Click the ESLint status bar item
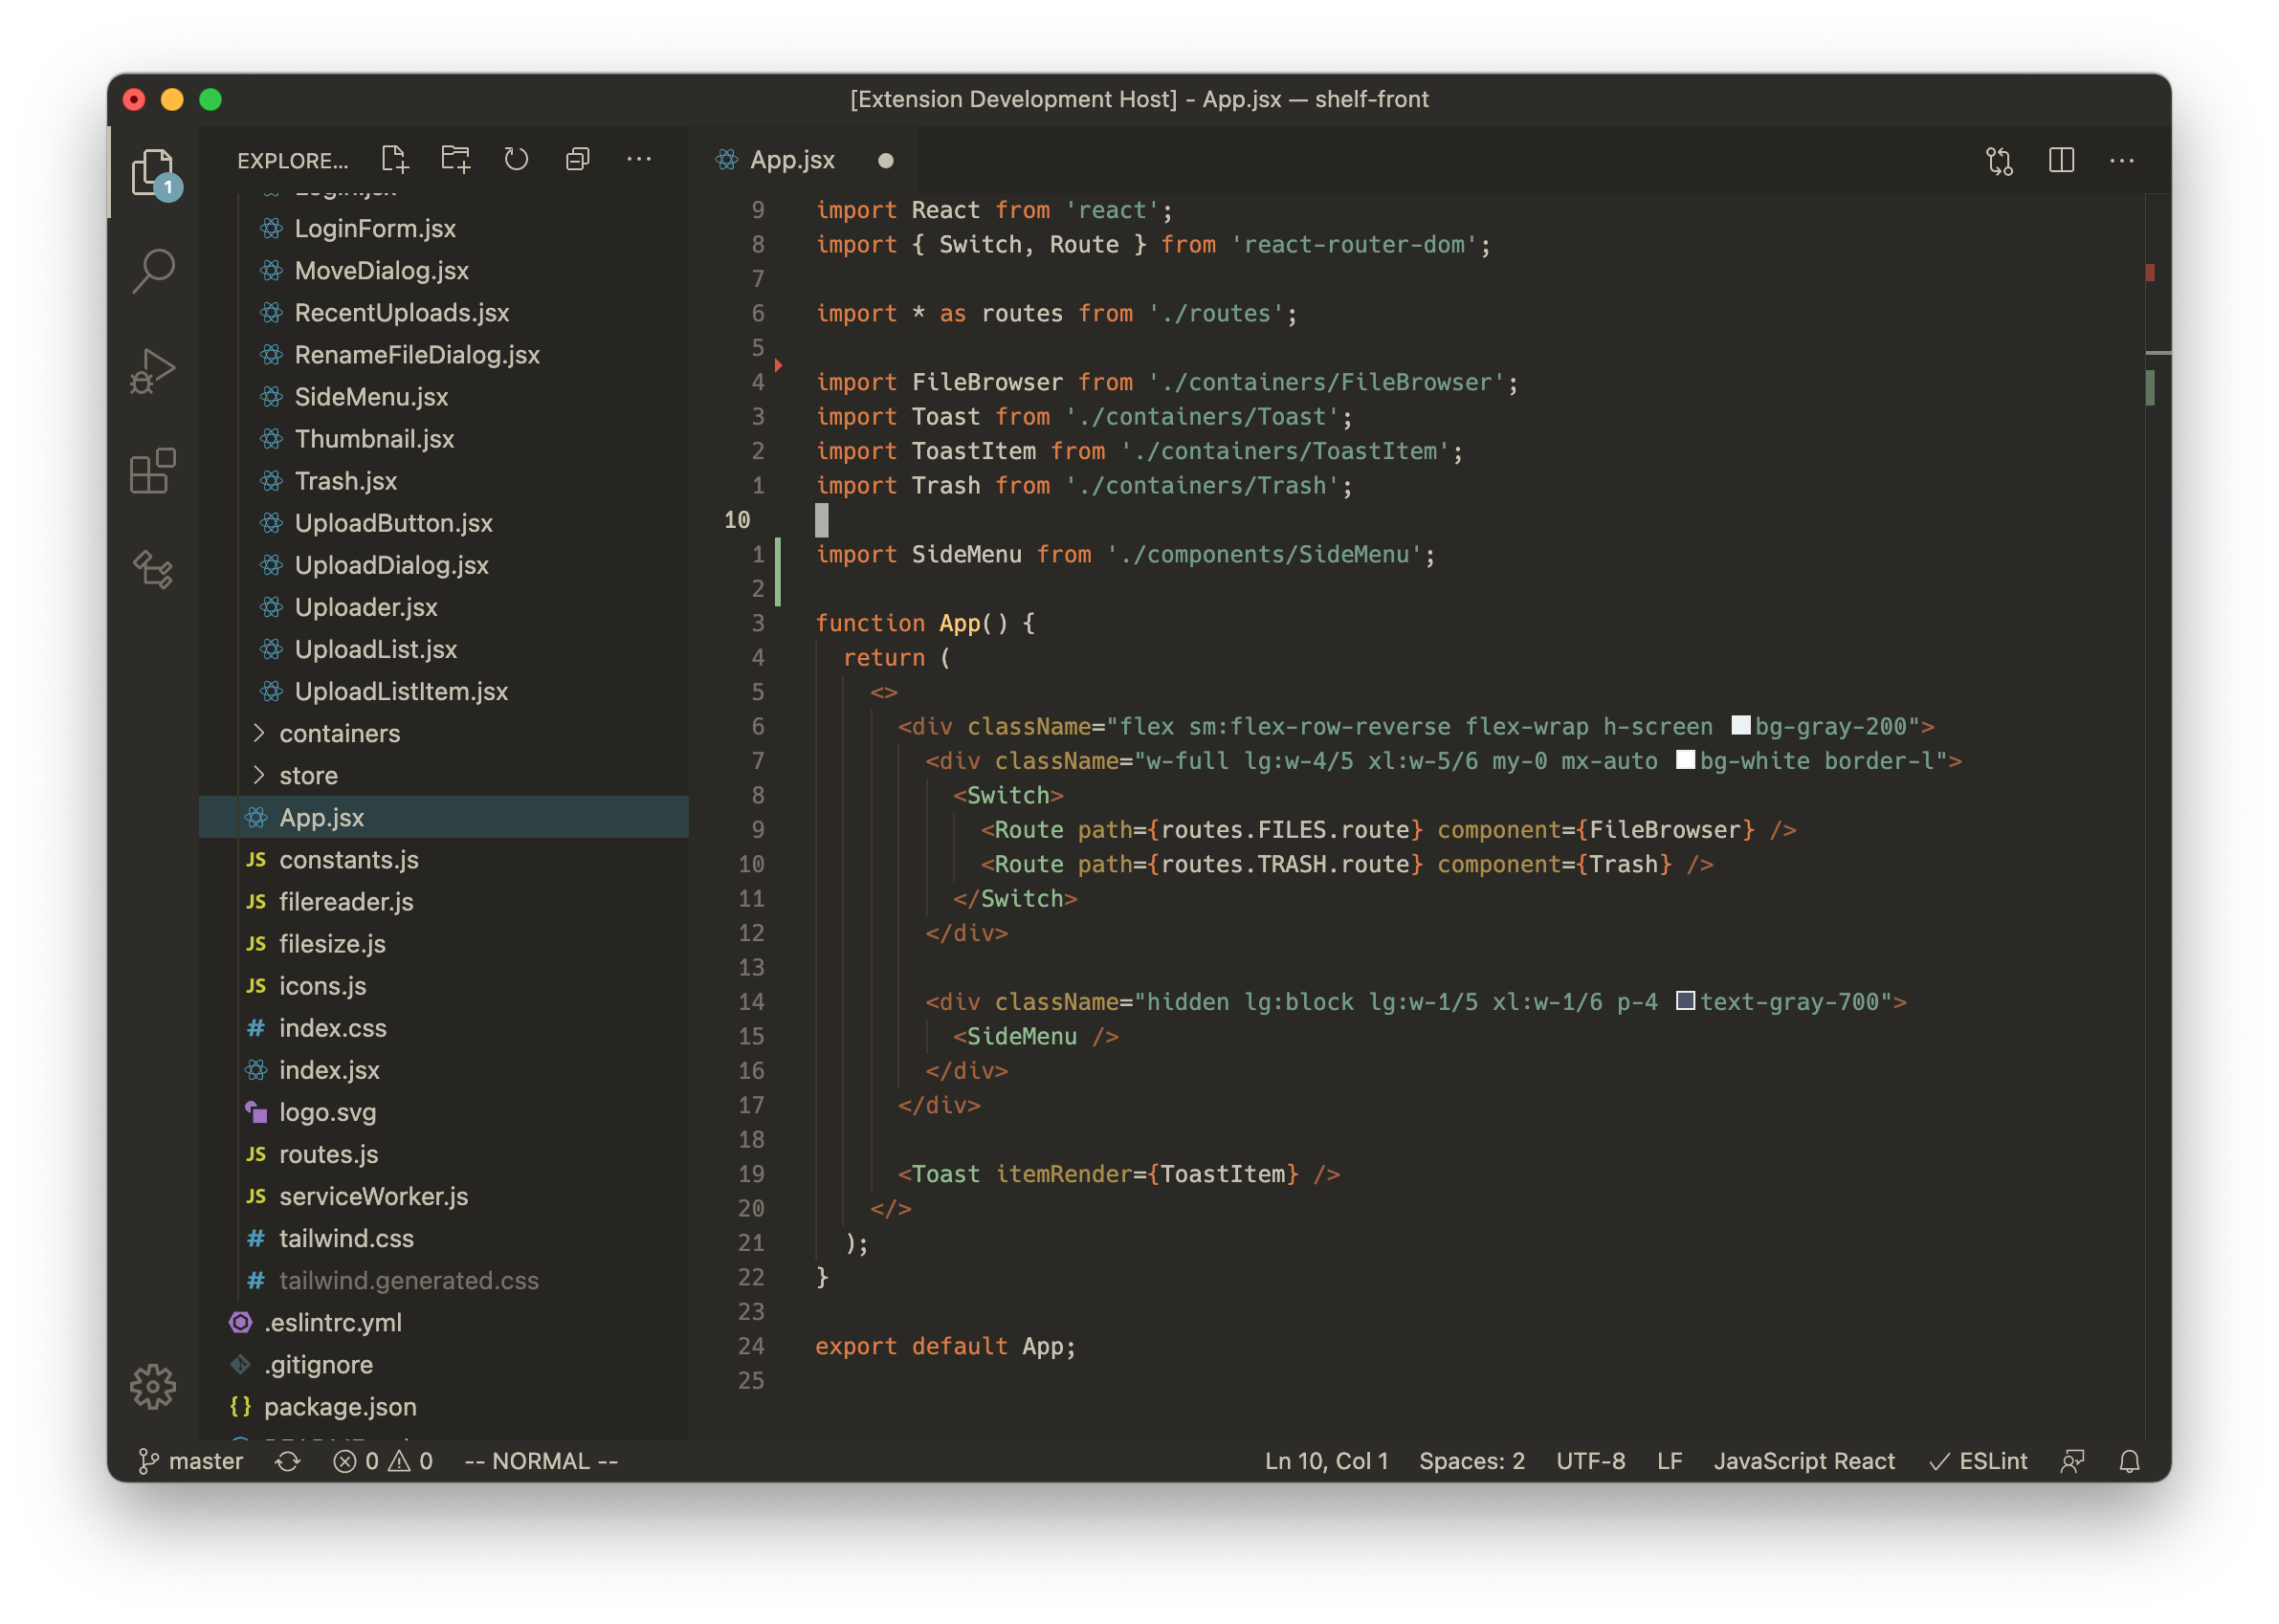The image size is (2279, 1624). point(1978,1460)
